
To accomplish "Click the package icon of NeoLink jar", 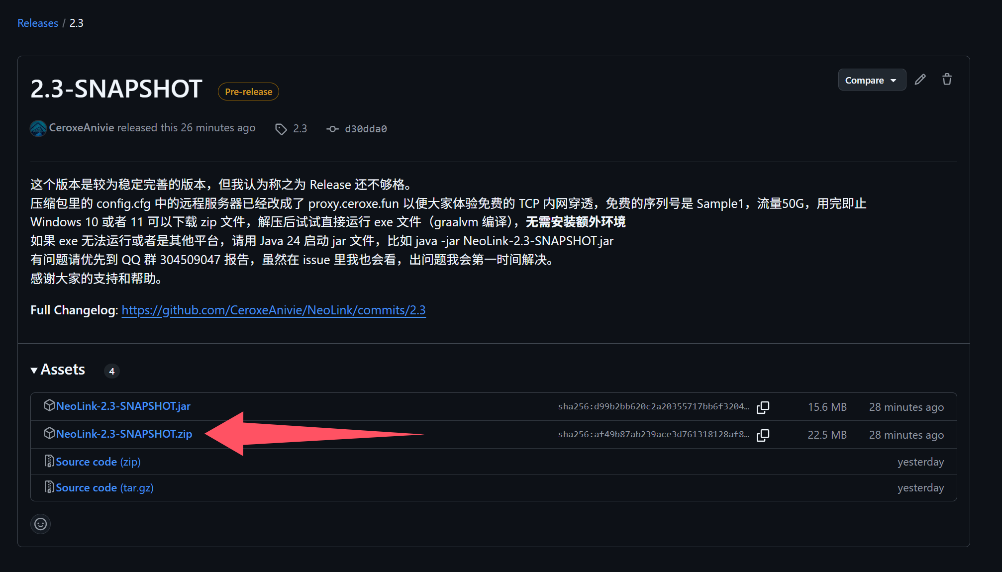I will (49, 405).
